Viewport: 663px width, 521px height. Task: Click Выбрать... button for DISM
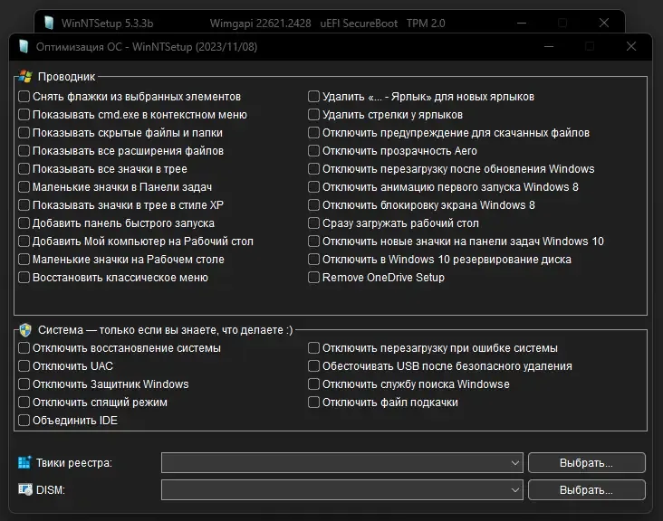point(587,489)
